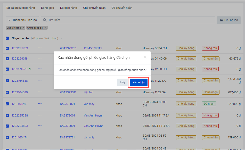
Task: Uncheck the select-all checkbox next to 'Chọn thao tác'
Action: (x=7, y=38)
